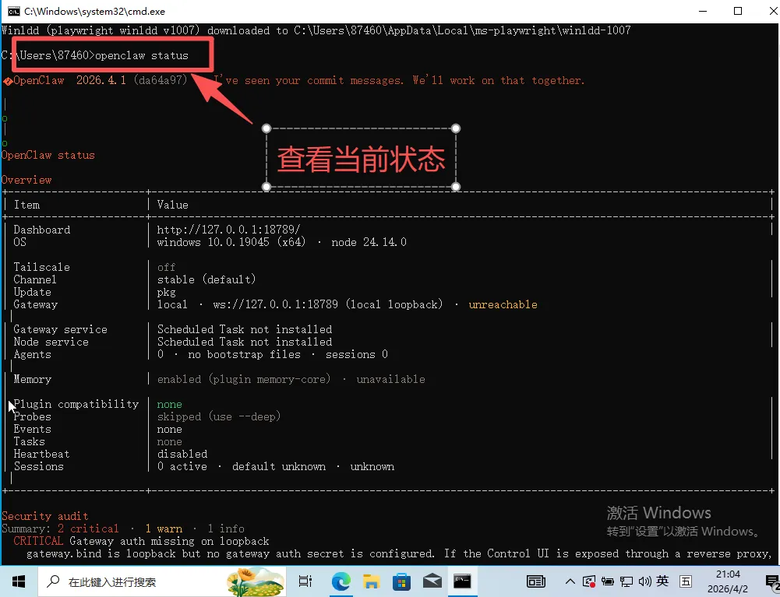Viewport: 780px width, 597px height.
Task: Click 'OpenClaw 2026.4.1' version text
Action: [69, 80]
